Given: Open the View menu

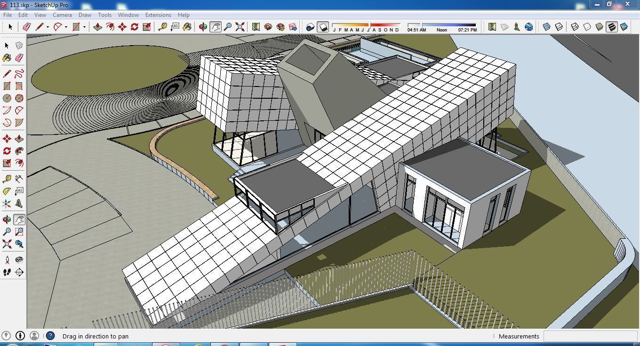Looking at the screenshot, I should pyautogui.click(x=40, y=15).
